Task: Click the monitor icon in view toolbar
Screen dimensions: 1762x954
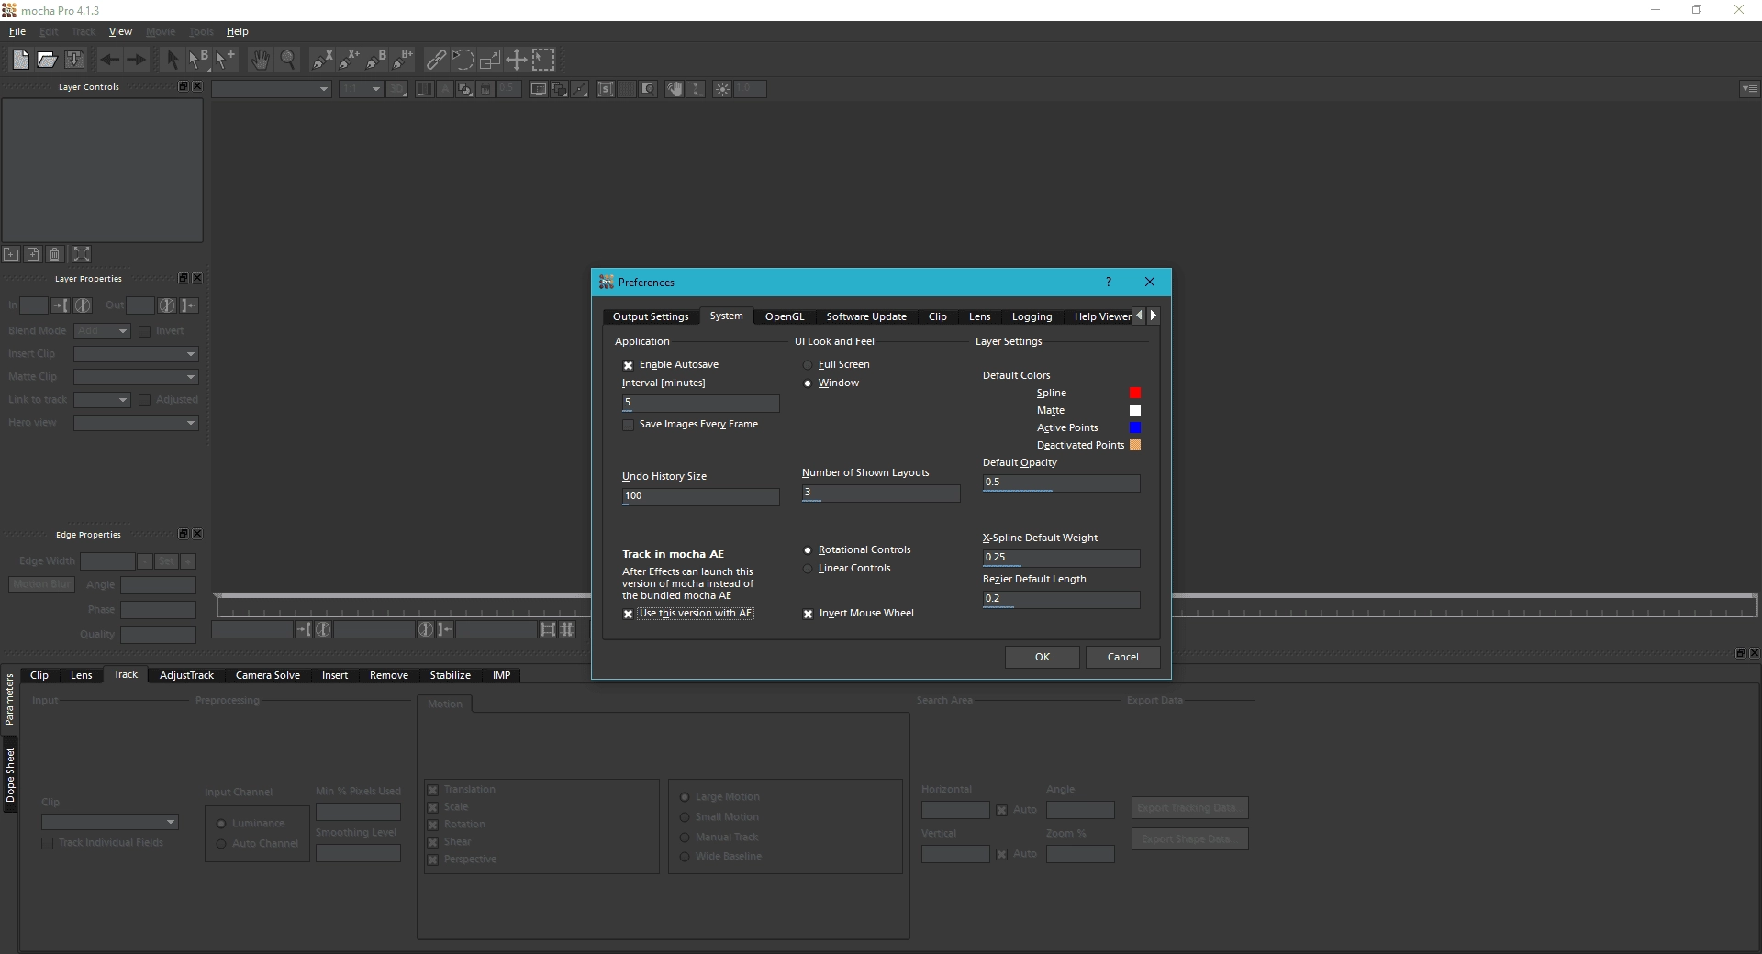Action: click(539, 89)
